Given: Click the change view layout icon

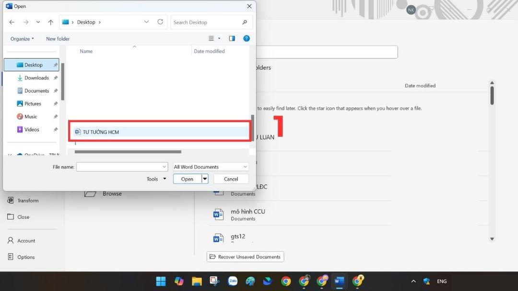Looking at the screenshot, I should [x=211, y=38].
